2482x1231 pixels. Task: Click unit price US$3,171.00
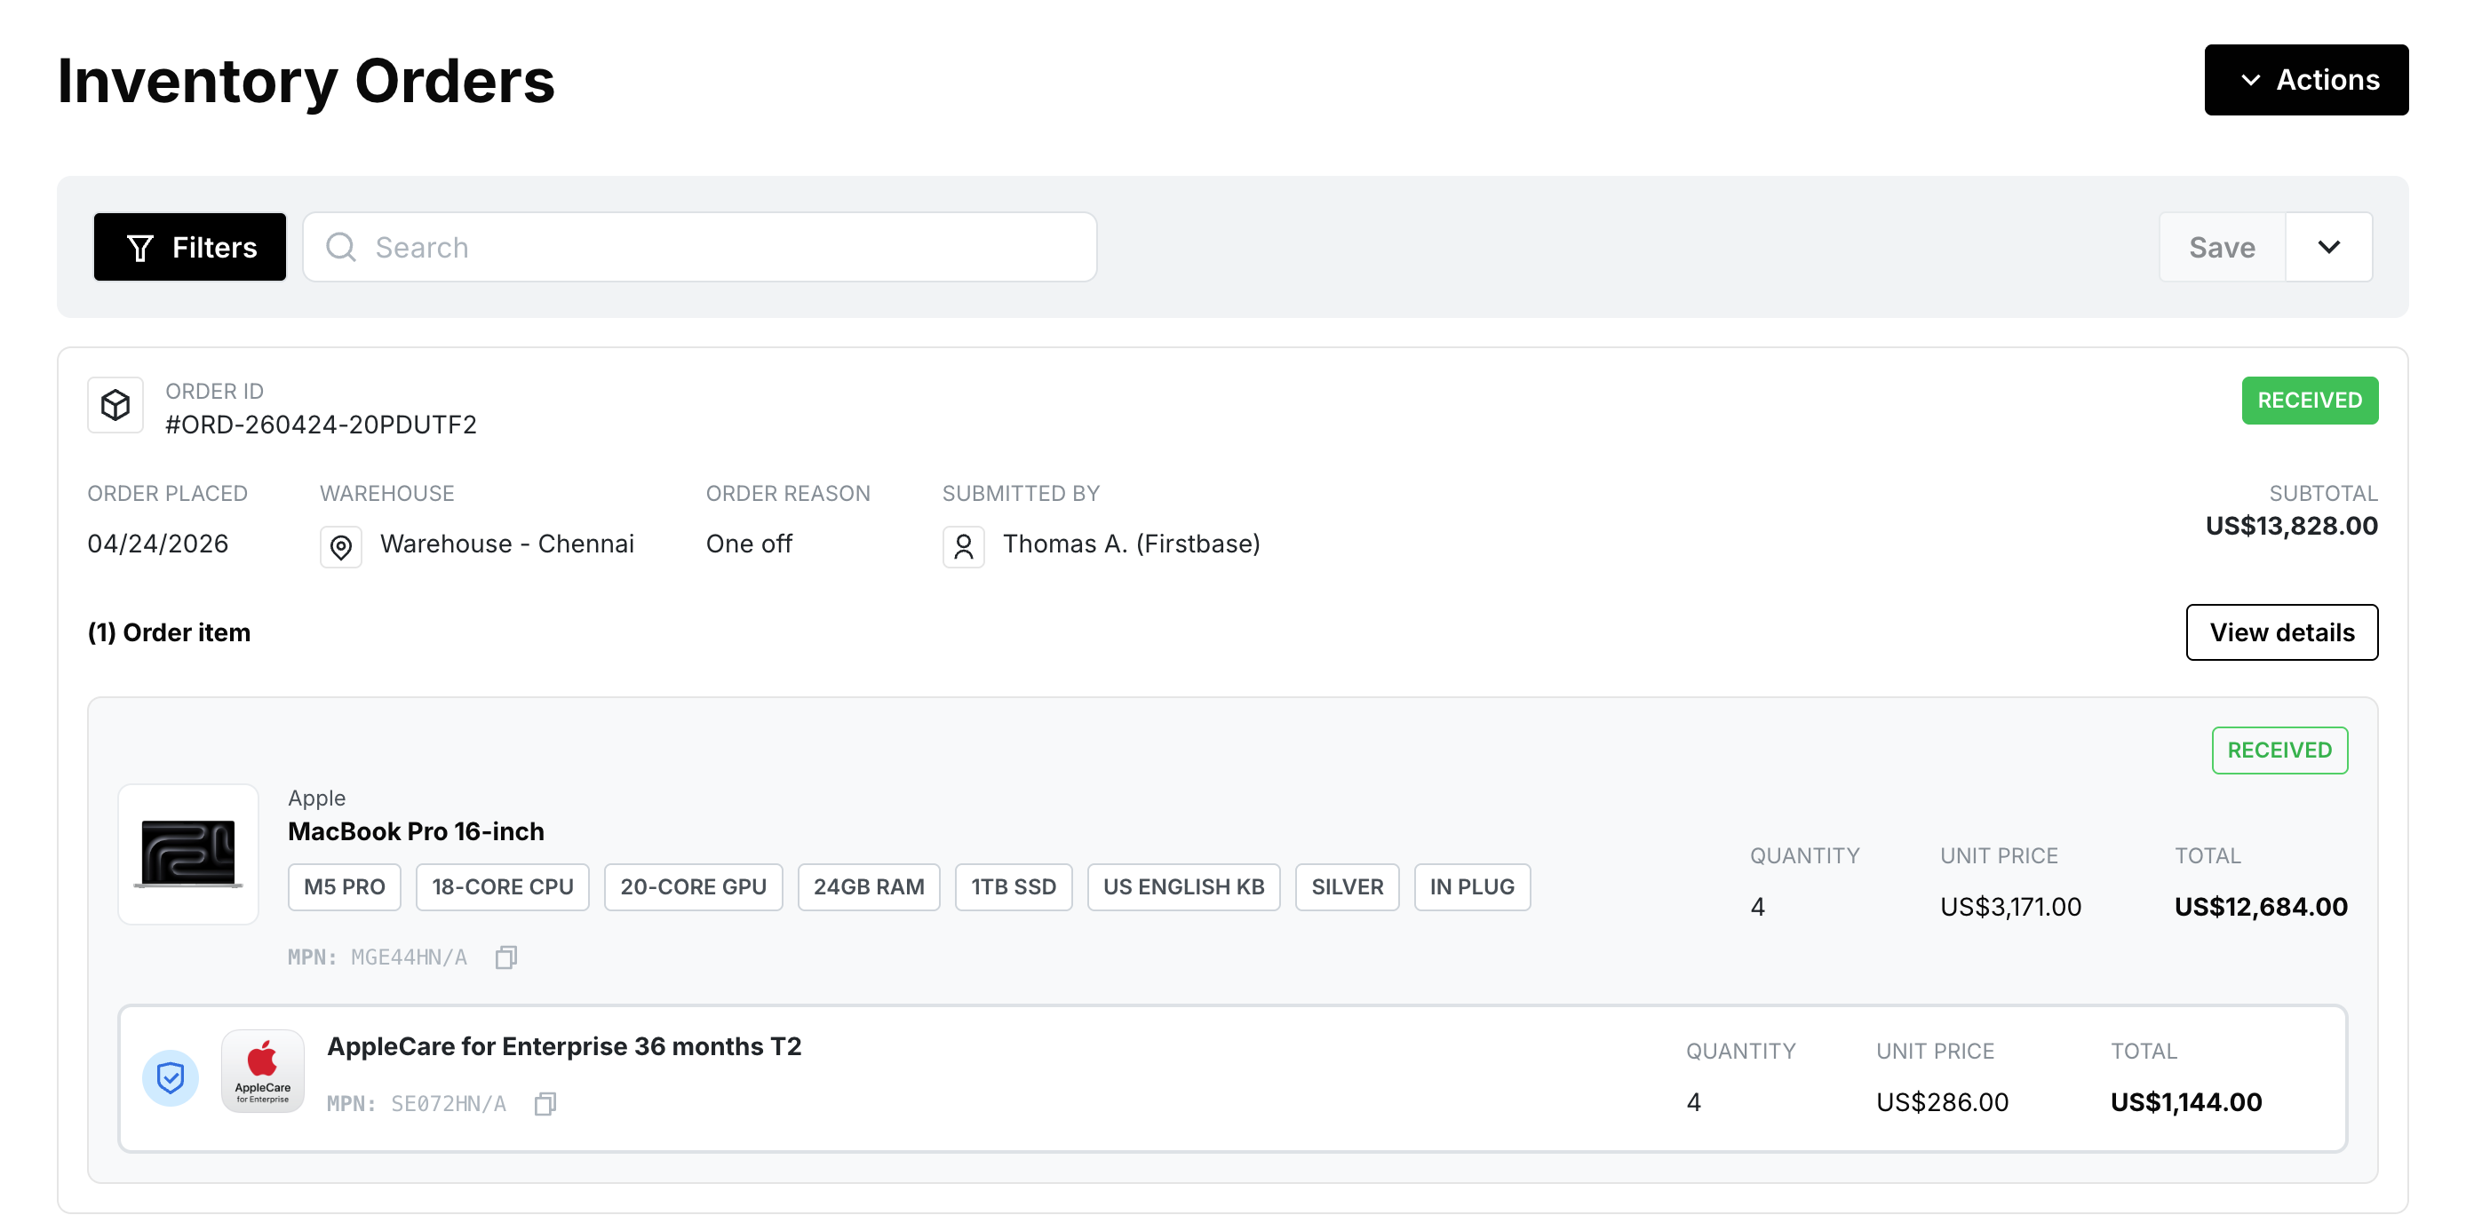(x=2011, y=907)
